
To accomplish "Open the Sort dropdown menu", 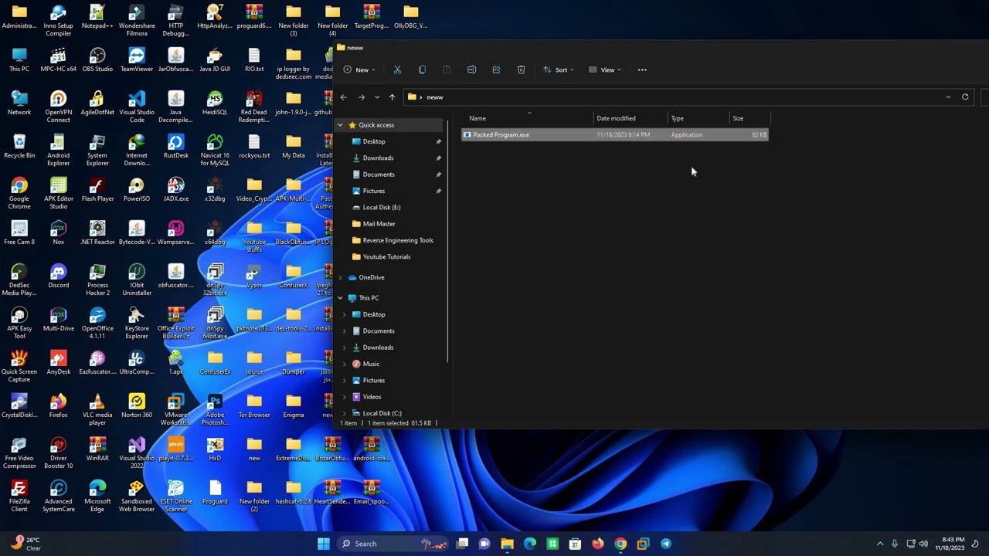I will point(559,69).
